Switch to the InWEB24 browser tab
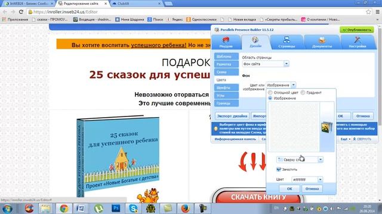Viewport: 382px width, 214px height. [x=29, y=4]
